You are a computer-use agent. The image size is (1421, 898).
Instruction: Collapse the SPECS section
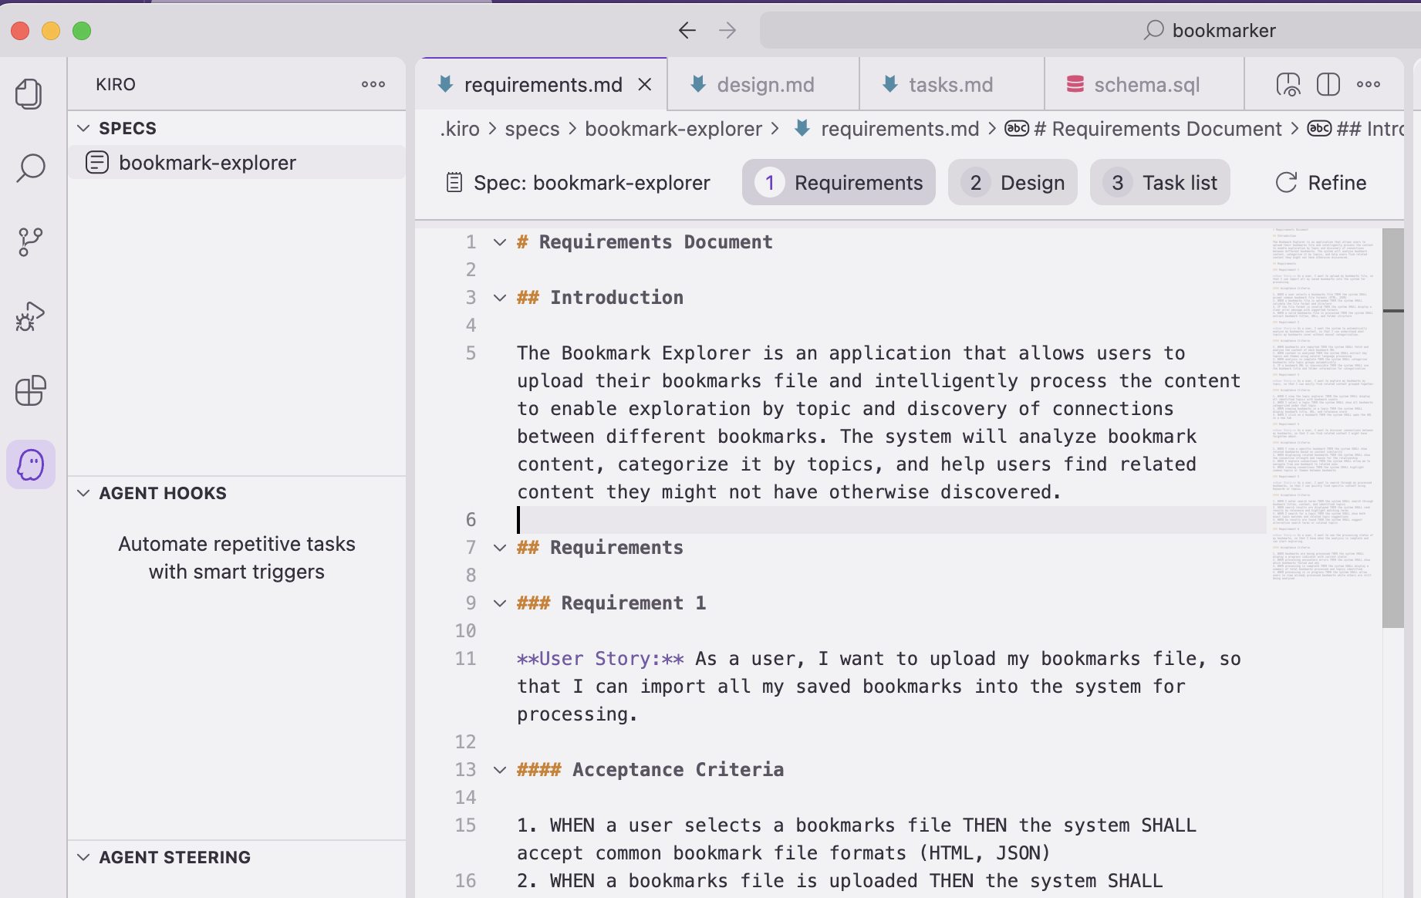(84, 128)
